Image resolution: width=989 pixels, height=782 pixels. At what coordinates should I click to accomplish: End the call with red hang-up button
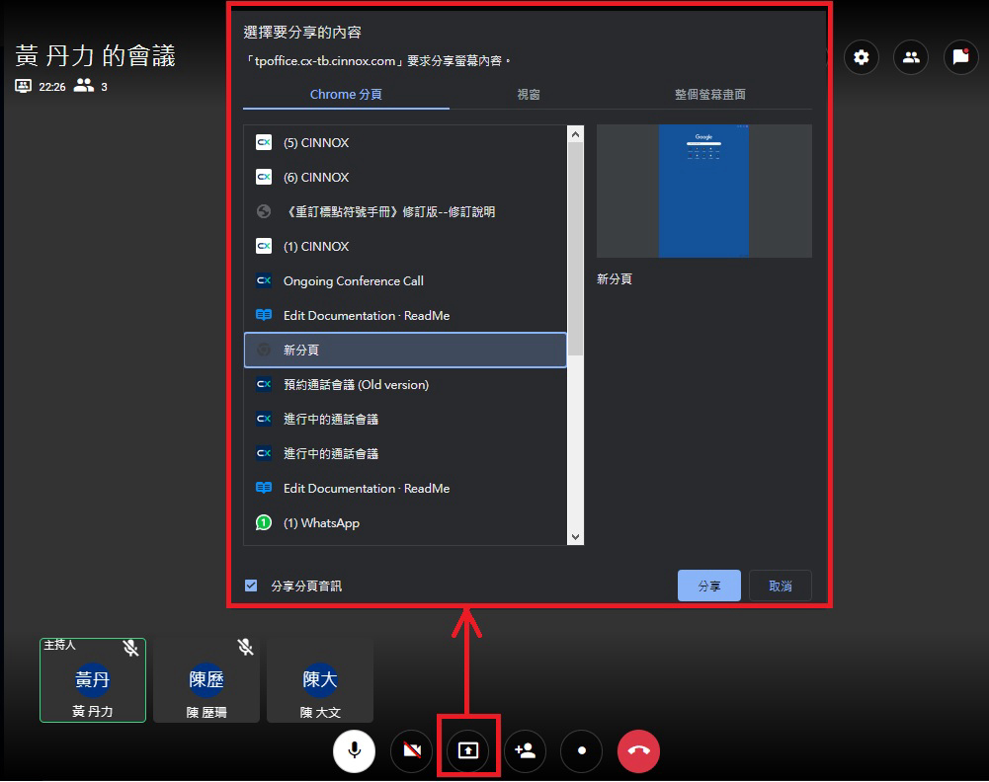click(638, 750)
